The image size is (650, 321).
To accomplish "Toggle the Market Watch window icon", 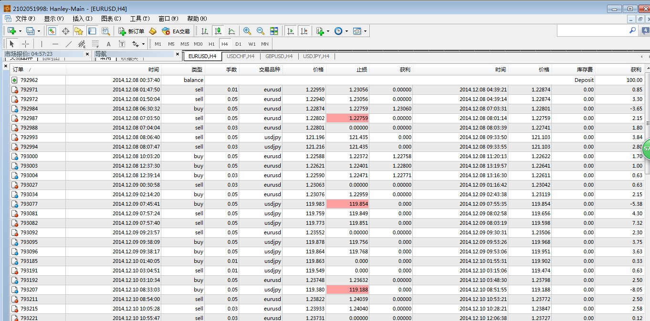I will click(52, 31).
